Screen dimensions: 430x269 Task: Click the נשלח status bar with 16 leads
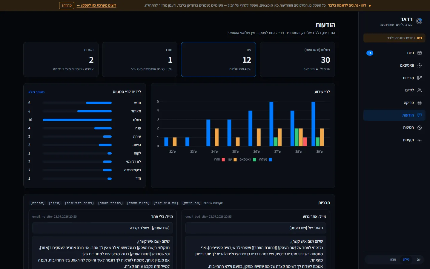[77, 120]
